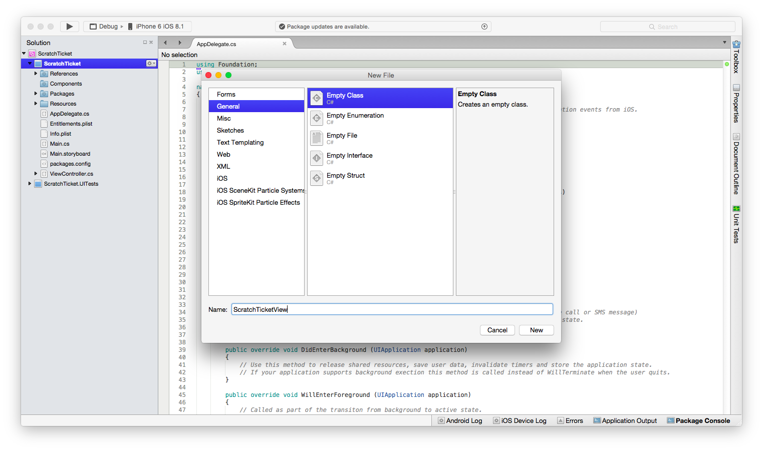Open the device selector showing iPhone 6 iOS 8.1
Viewport: 763px width, 451px height.
tap(158, 26)
